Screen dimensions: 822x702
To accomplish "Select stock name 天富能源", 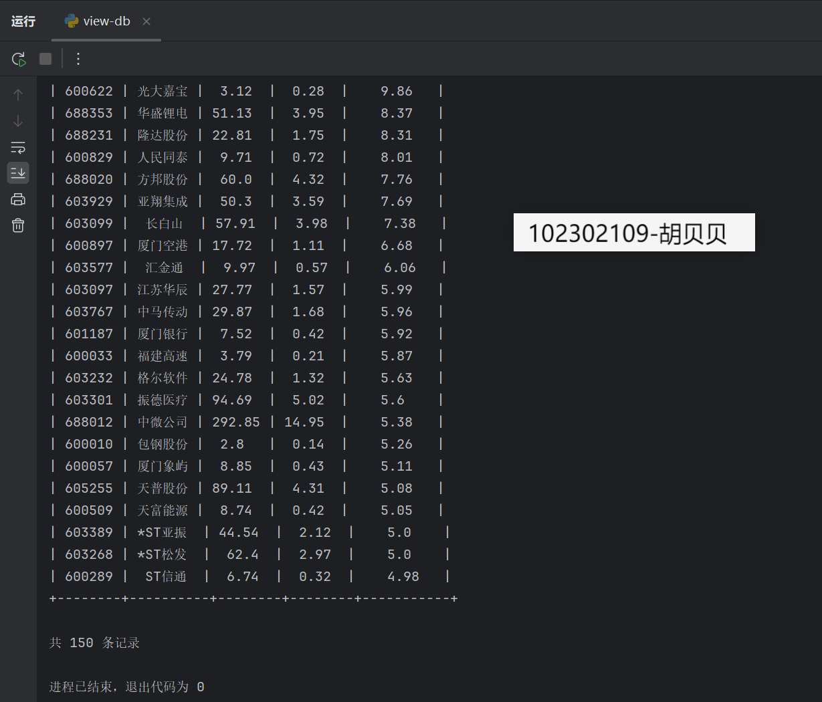I will pos(163,510).
